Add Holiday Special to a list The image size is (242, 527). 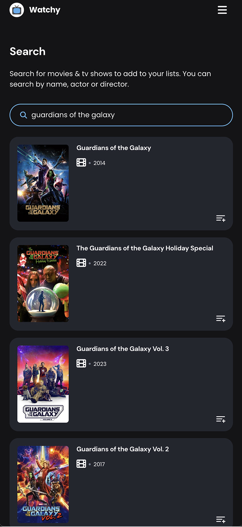[x=221, y=319]
